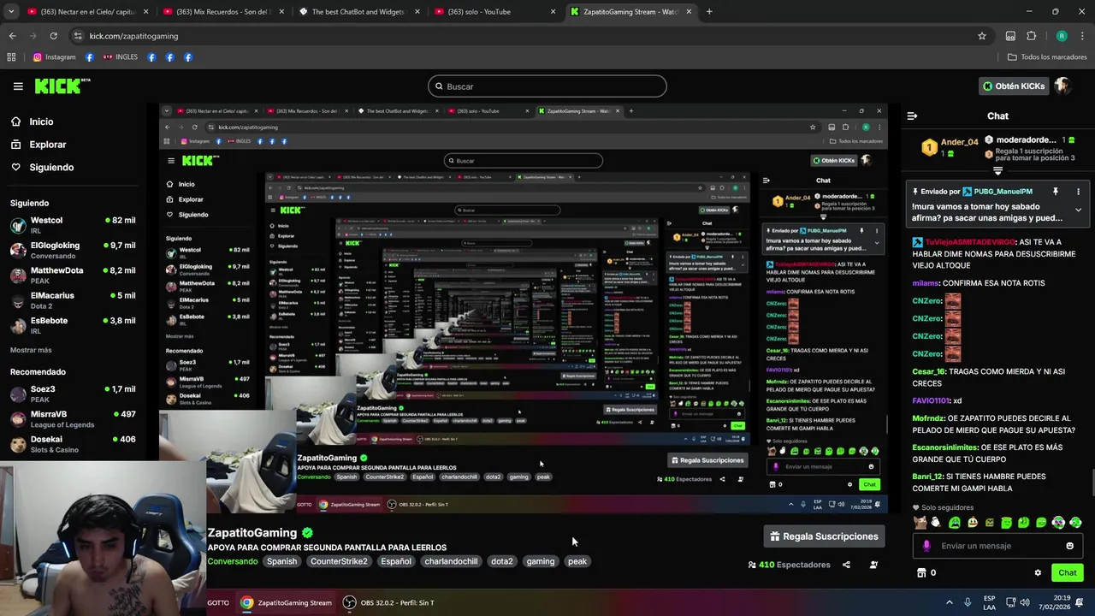
Task: Switch to Mix Recuerdos YouTube tab
Action: [x=222, y=12]
